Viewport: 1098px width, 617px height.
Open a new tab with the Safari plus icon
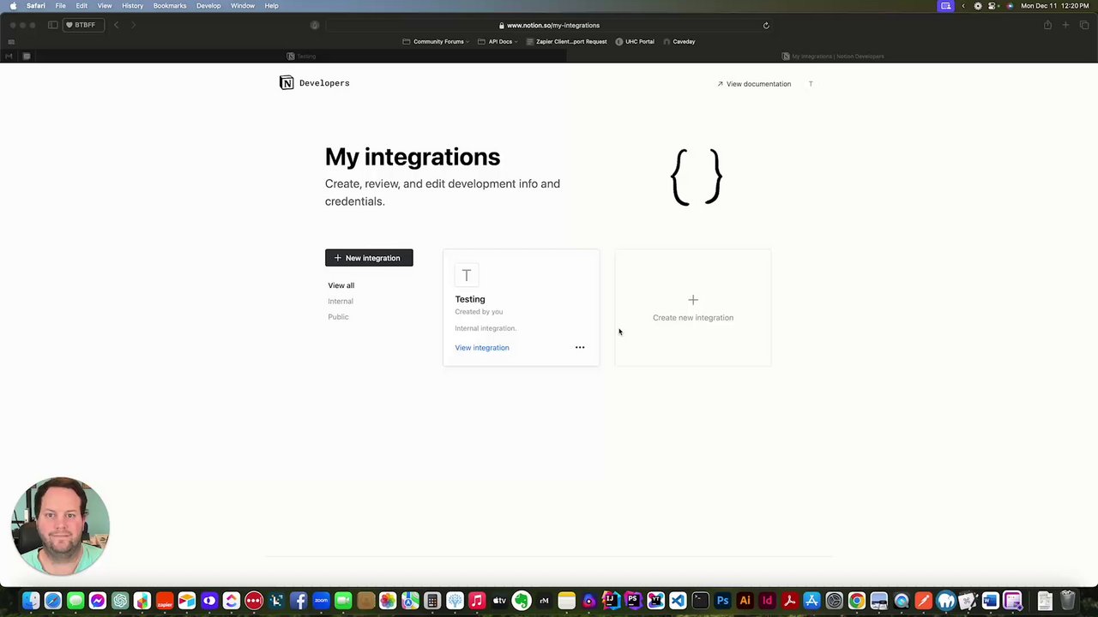pyautogui.click(x=1065, y=25)
